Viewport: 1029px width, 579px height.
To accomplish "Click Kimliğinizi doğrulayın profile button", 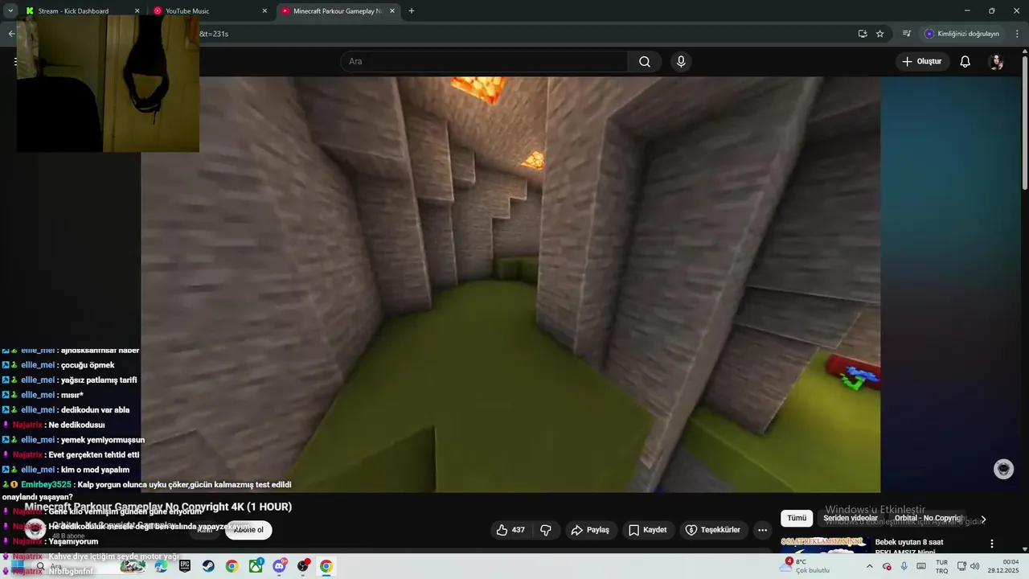I will 962,34.
